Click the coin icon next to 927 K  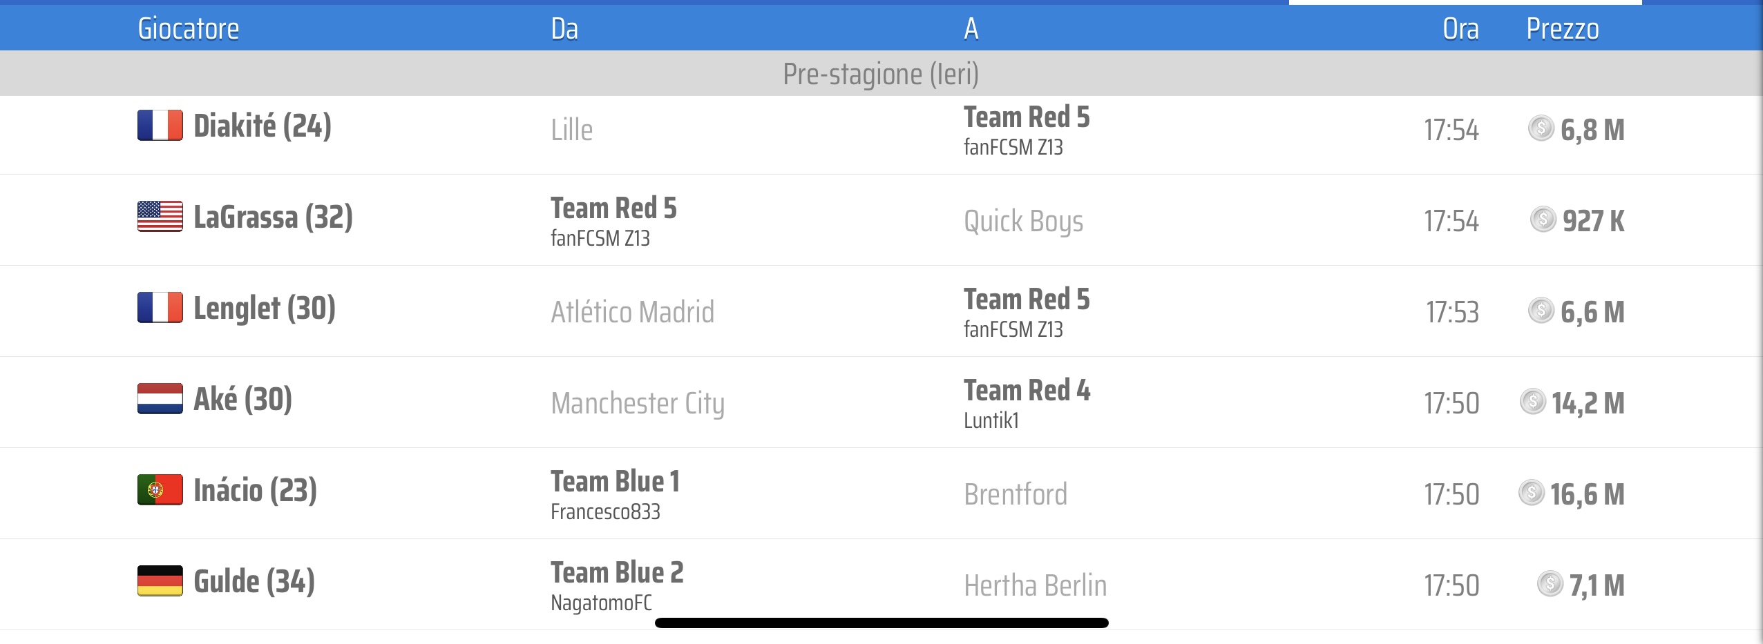1543,219
